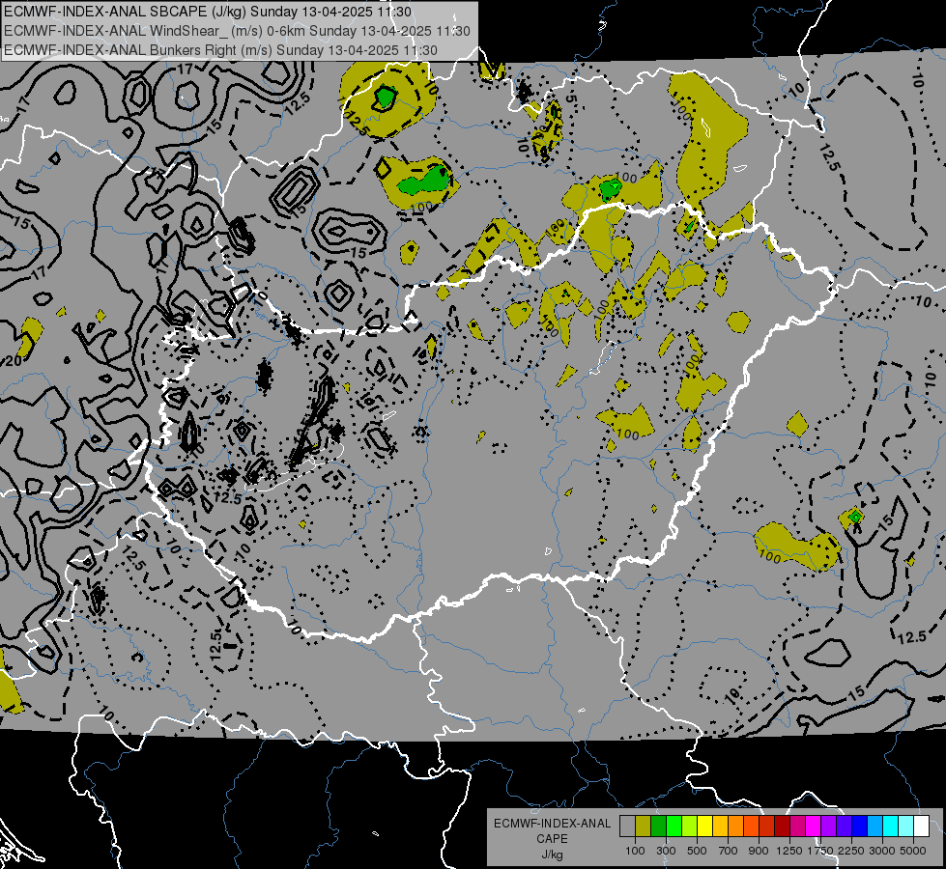Image resolution: width=946 pixels, height=869 pixels.
Task: Click the 20 contour label on the map
Action: (x=12, y=362)
